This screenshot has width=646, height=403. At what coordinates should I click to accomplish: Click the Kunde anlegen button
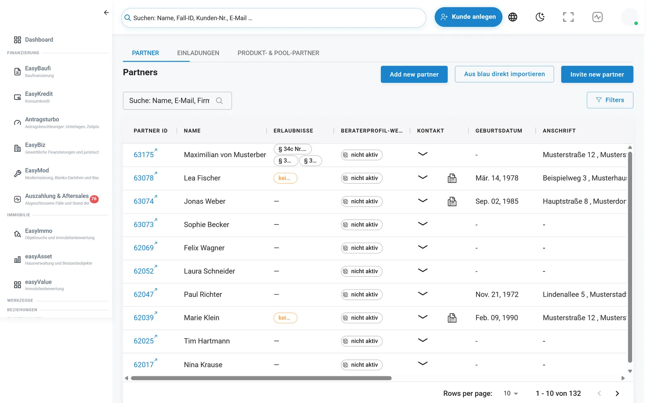tap(468, 17)
